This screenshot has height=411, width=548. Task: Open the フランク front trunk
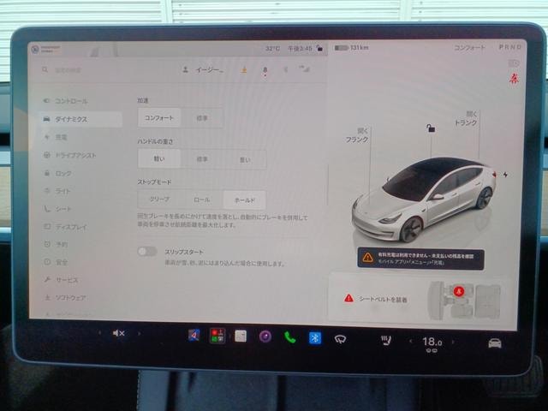357,135
